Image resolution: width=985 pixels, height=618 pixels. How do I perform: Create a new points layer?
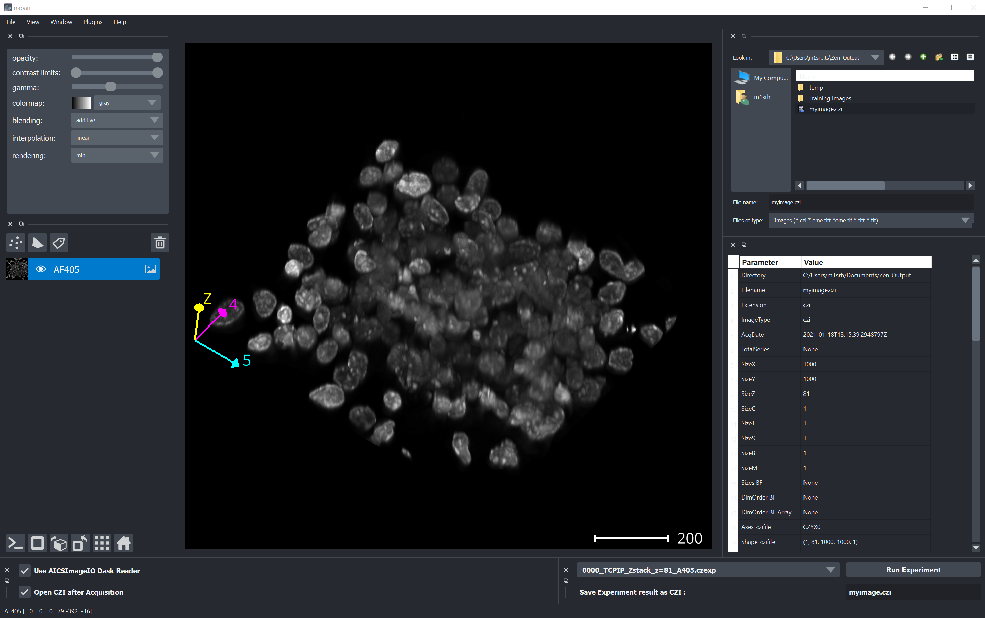point(16,243)
